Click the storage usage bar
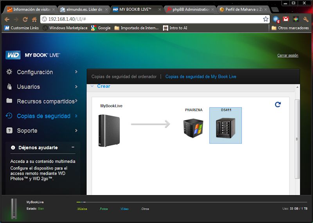 [x=192, y=202]
